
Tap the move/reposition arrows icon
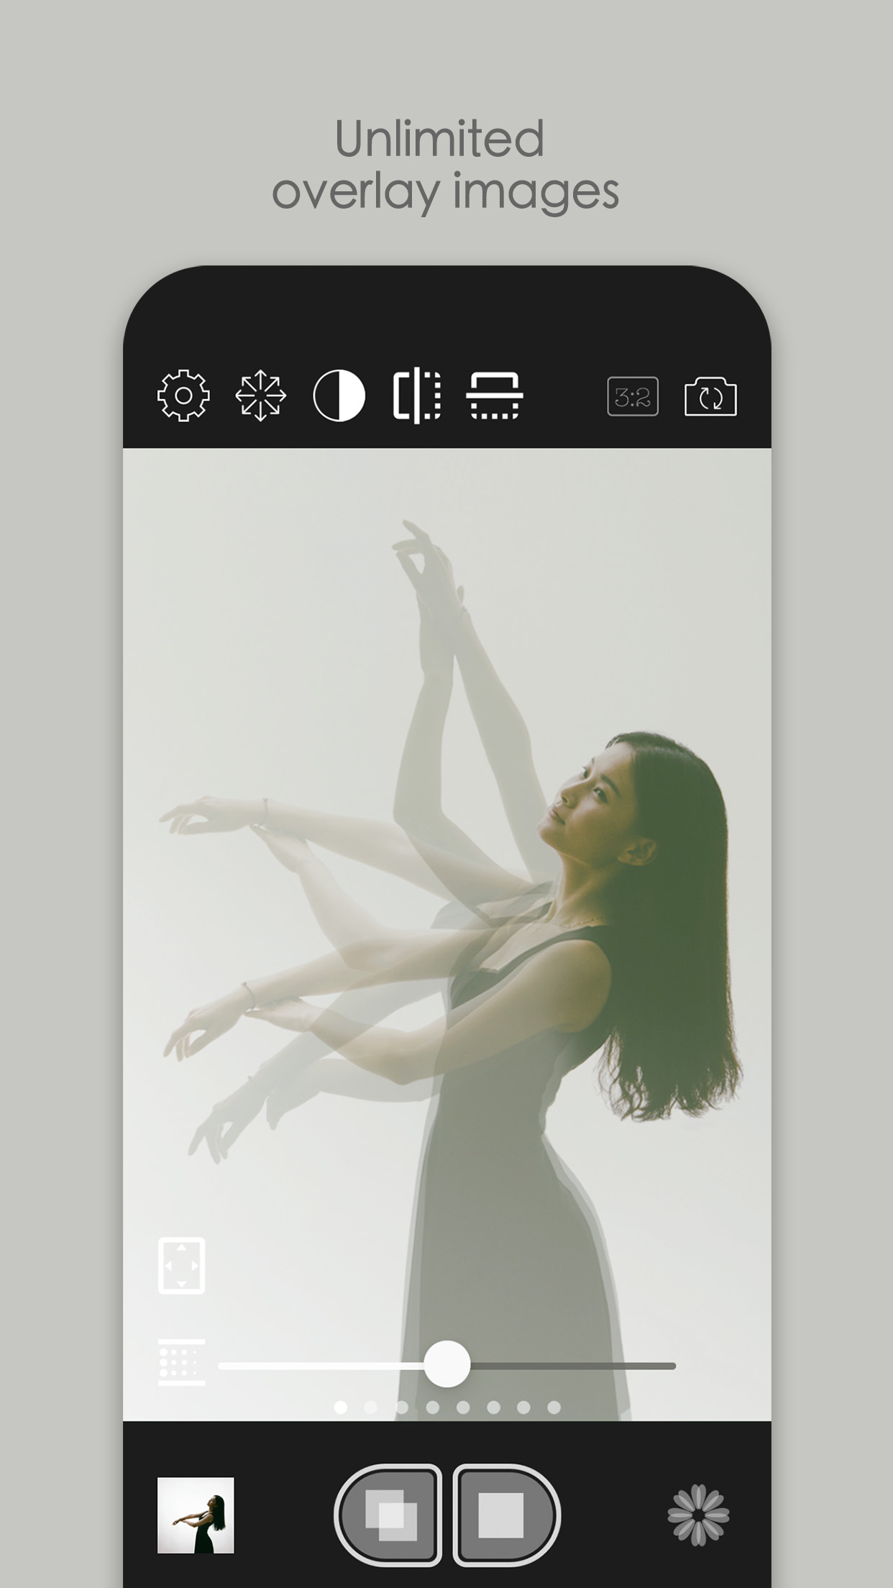(x=261, y=396)
